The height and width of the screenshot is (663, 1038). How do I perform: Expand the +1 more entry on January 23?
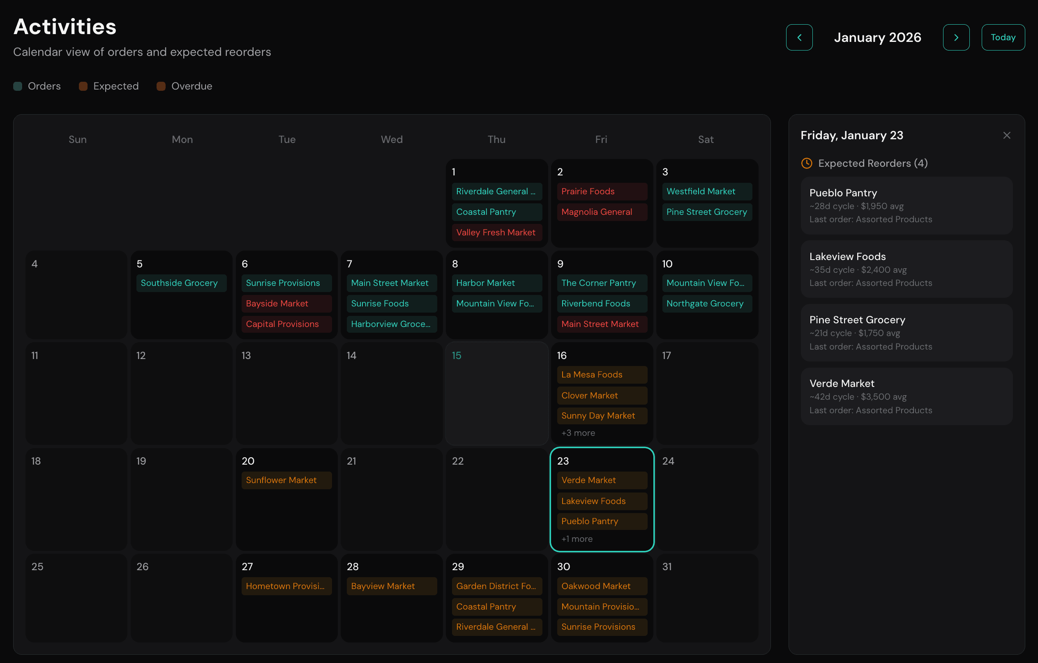pos(577,539)
